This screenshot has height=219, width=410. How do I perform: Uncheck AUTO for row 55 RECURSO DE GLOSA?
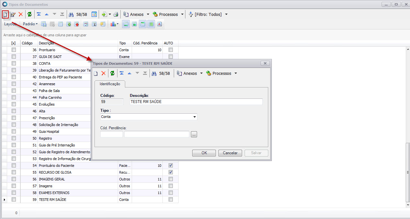[x=171, y=172]
